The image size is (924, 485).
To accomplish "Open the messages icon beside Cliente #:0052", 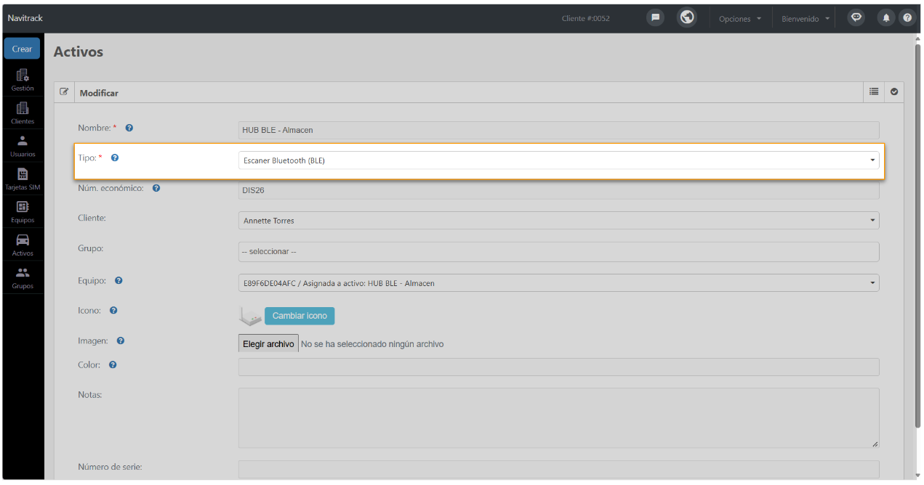I will 655,18.
